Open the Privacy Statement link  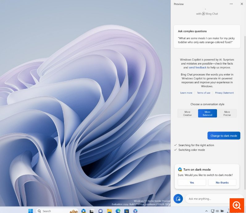point(224,93)
